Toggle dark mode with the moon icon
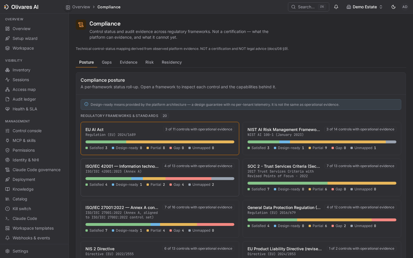This screenshot has width=413, height=258. [x=393, y=7]
